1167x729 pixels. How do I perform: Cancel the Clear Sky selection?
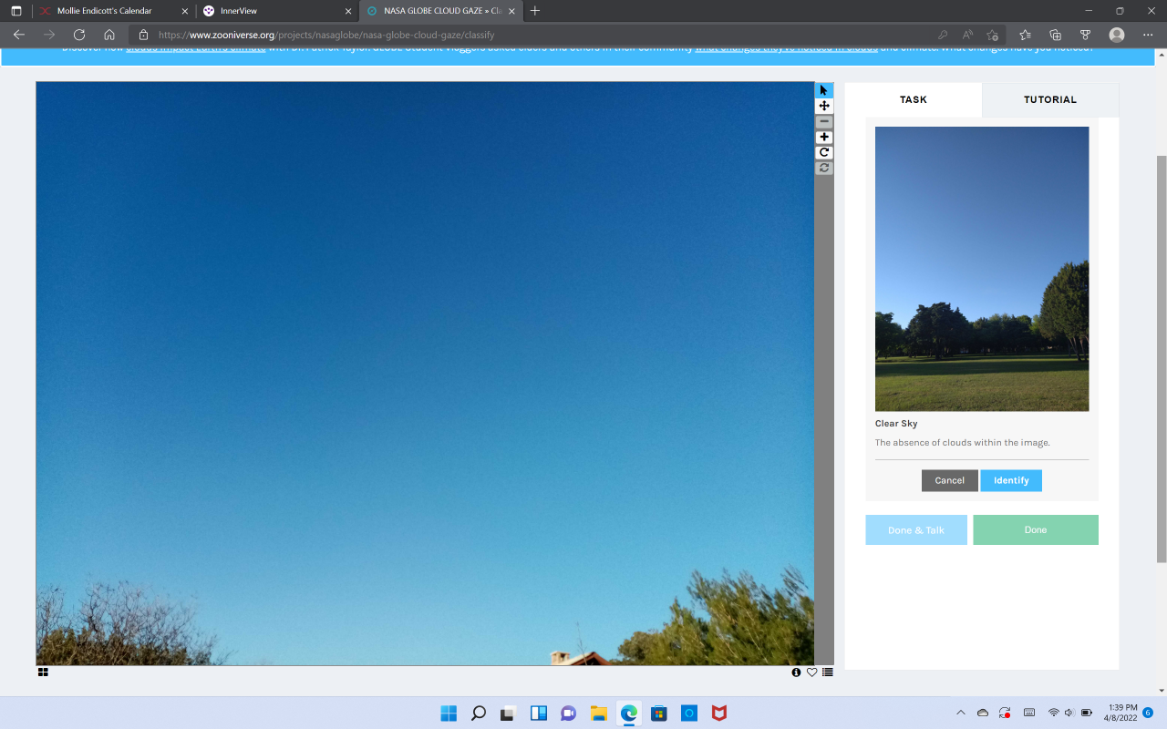950,480
